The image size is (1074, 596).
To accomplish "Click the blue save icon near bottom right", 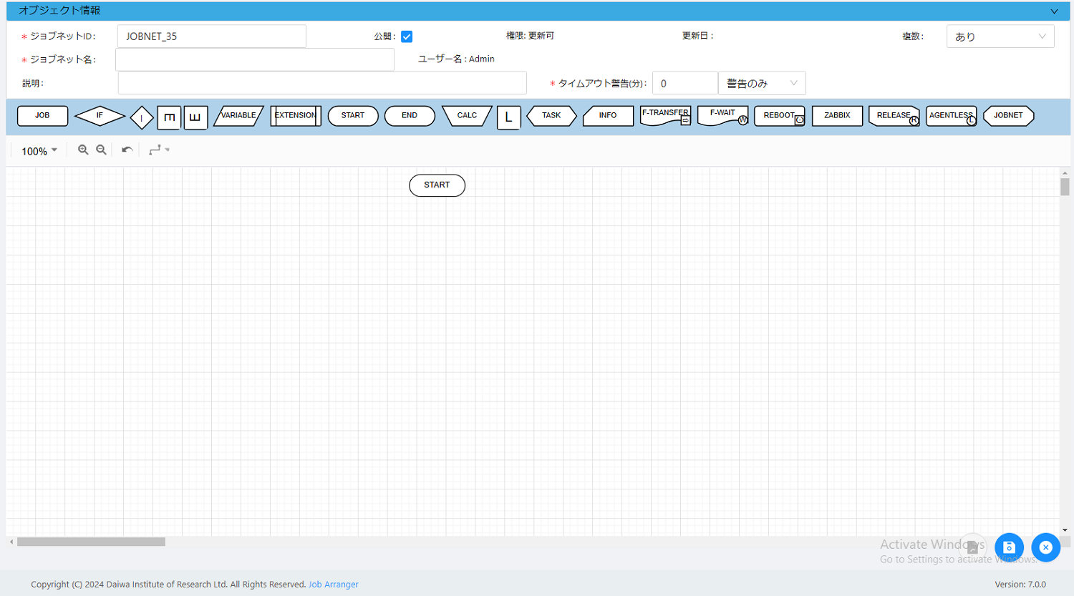I will point(1009,547).
